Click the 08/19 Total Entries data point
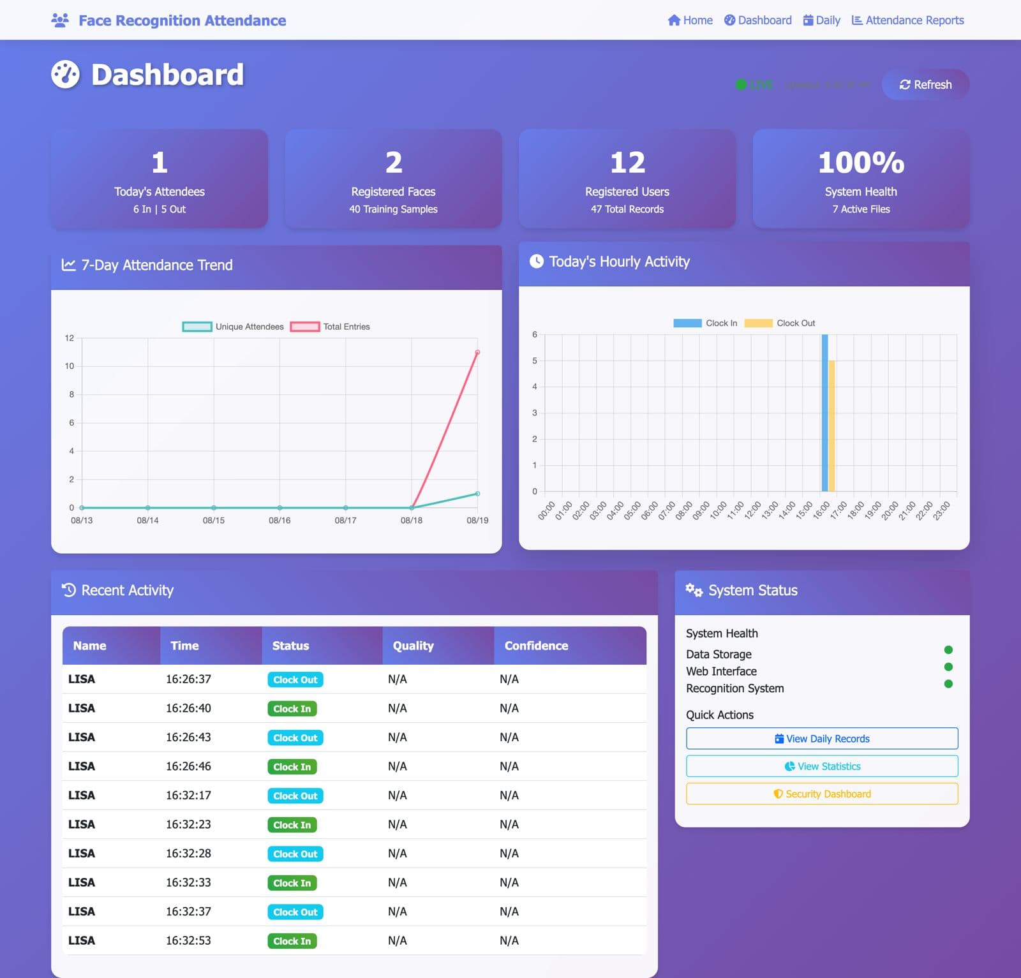Screen dimensions: 1021x978 tap(477, 352)
